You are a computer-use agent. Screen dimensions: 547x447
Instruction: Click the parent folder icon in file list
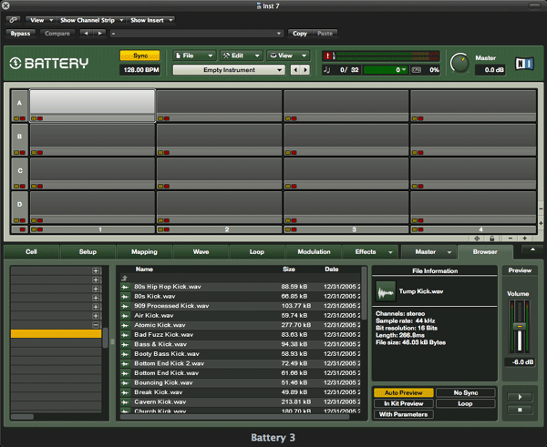[124, 278]
